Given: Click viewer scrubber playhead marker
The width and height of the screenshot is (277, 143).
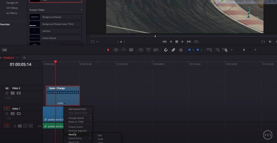Looking at the screenshot, I should (x=155, y=36).
